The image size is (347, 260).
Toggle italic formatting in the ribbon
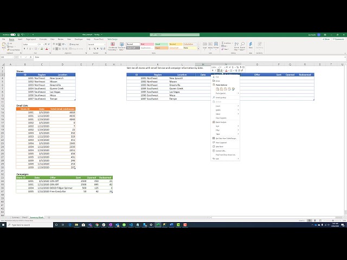(27, 49)
